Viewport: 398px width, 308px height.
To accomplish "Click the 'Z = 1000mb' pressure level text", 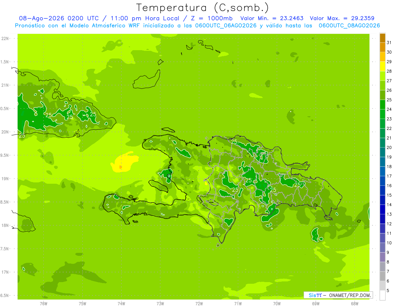I will (x=212, y=18).
